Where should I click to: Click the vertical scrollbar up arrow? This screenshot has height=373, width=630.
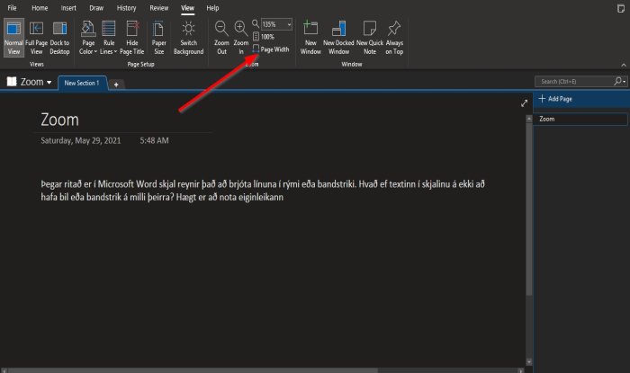point(529,119)
